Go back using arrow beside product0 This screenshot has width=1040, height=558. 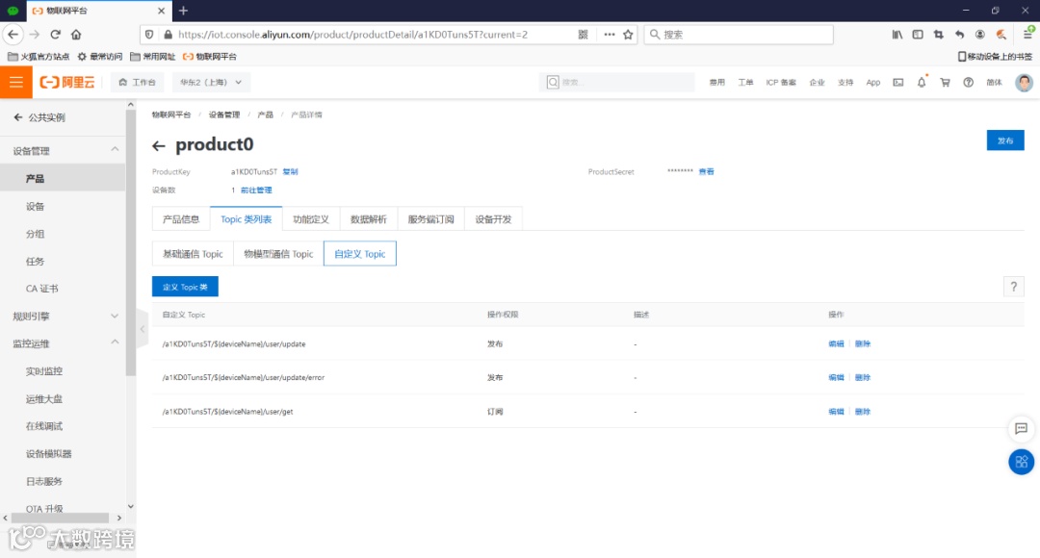coord(159,145)
